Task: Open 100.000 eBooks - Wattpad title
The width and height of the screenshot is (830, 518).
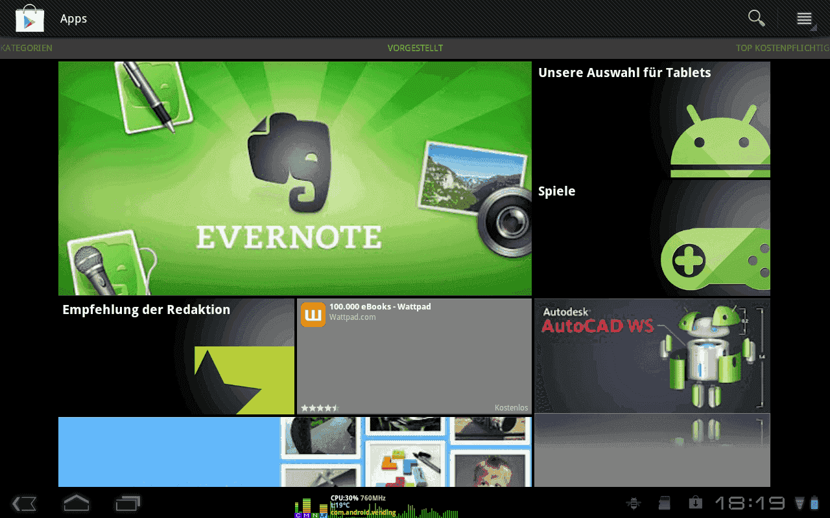Action: (x=380, y=307)
